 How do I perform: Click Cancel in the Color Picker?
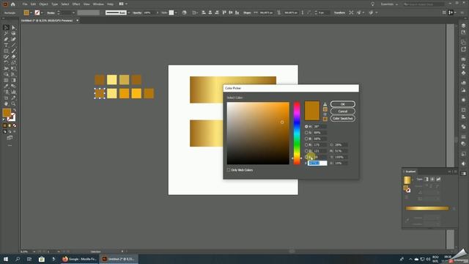343,111
